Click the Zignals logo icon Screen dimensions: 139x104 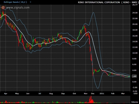(3, 8)
